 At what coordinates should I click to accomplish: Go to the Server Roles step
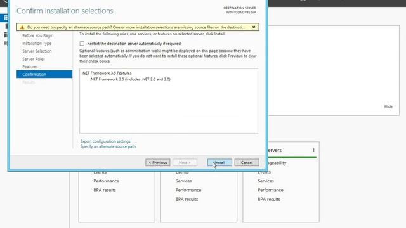tap(34, 59)
